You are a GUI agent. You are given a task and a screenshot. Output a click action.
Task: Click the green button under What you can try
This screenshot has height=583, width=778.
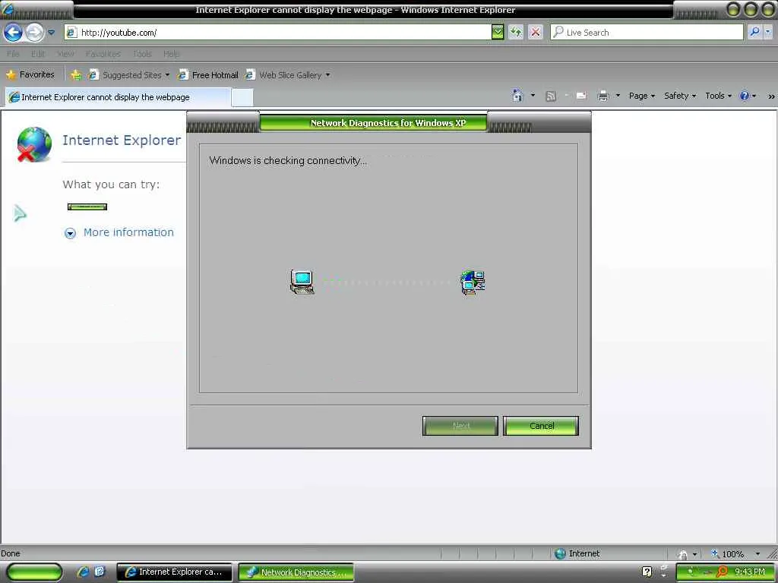coord(87,206)
